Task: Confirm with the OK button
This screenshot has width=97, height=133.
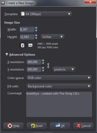Action: (60, 126)
